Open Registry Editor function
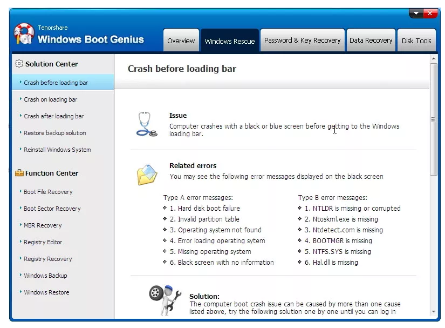This screenshot has width=445, height=328. coord(43,242)
